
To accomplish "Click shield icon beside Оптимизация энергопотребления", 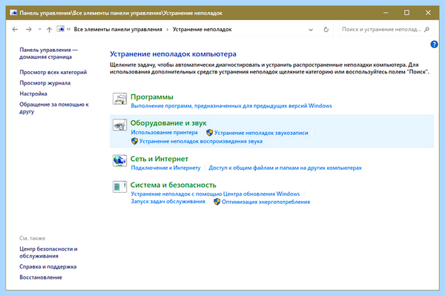I will click(217, 202).
